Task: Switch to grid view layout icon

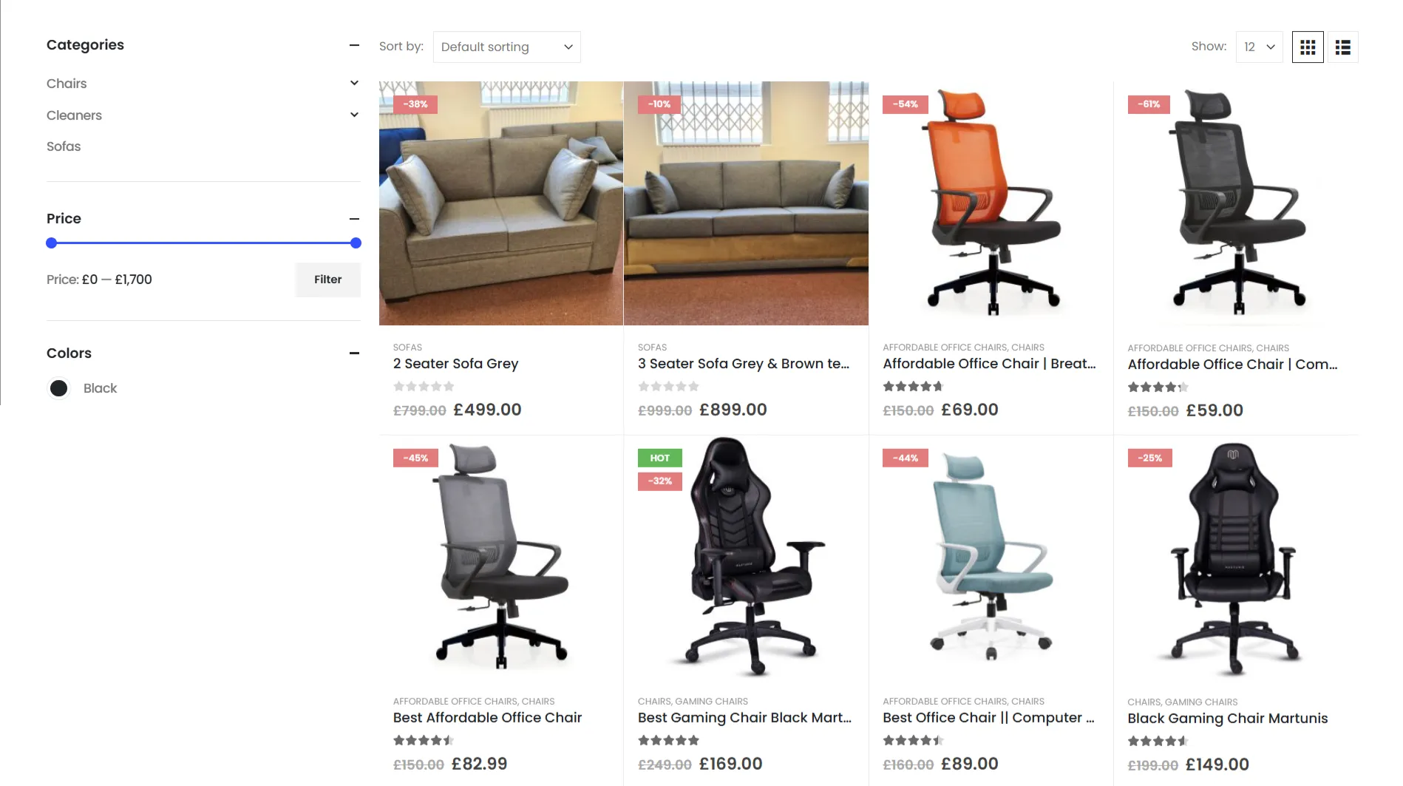Action: click(1307, 47)
